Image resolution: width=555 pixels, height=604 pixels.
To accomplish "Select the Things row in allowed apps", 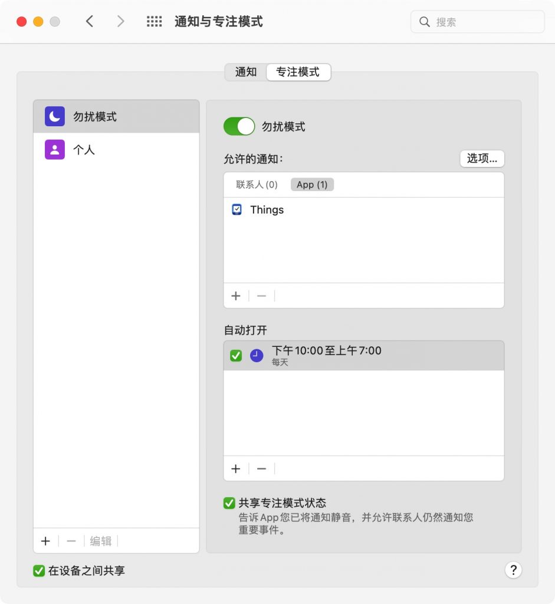I will click(x=363, y=209).
